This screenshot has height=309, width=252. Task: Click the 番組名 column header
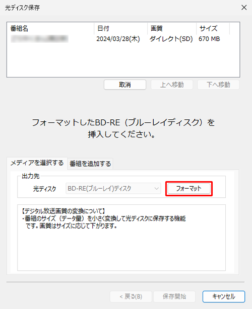(x=50, y=29)
